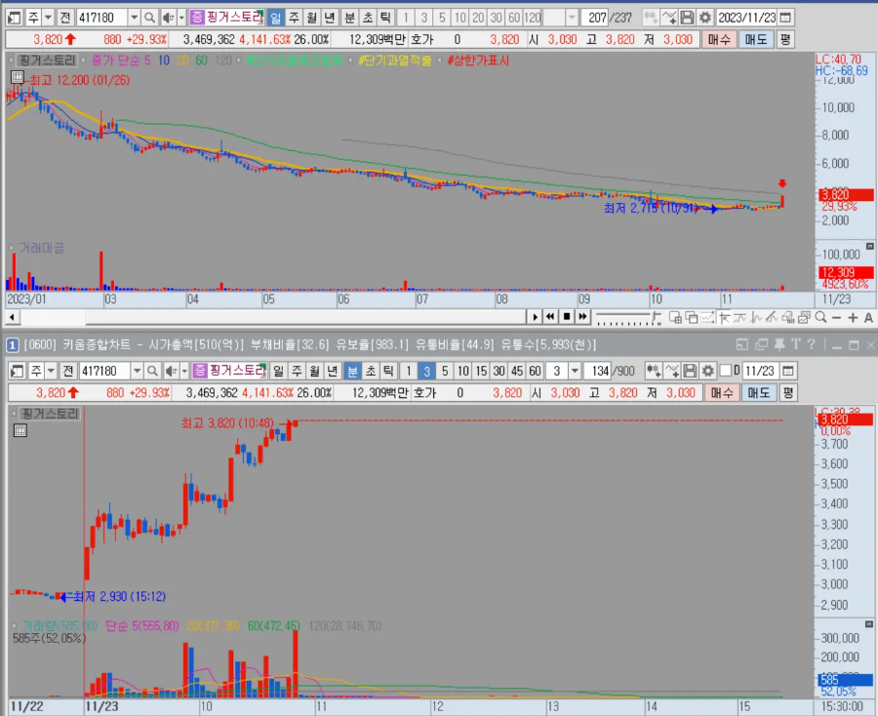Open chart settings gear in top toolbar
Screen dimensions: 878x716
point(705,18)
